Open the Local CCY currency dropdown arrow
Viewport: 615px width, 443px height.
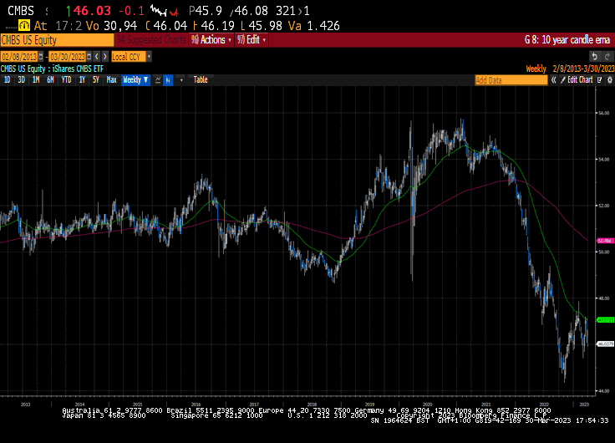tap(149, 57)
